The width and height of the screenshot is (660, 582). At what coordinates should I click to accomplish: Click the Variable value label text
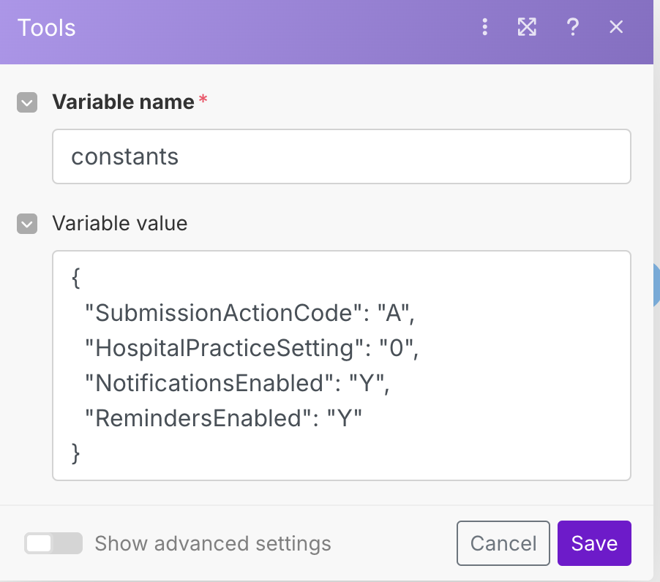click(x=120, y=223)
